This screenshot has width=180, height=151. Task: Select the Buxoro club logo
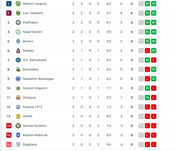[18, 41]
